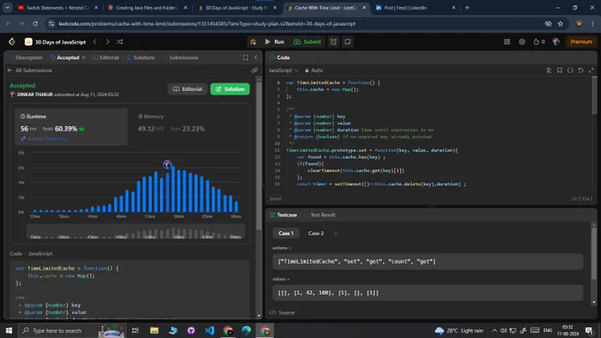Click the Premium button
The height and width of the screenshot is (338, 601).
click(x=581, y=41)
